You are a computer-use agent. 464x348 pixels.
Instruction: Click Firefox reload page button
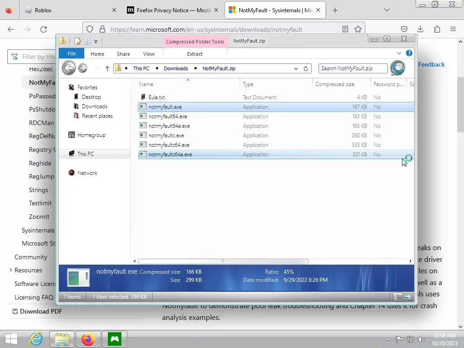tap(43, 29)
